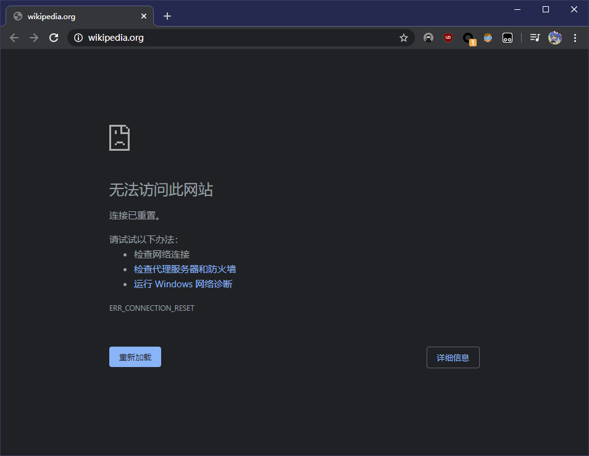Reload page using the toolbar refresh icon
The image size is (589, 456).
(54, 38)
